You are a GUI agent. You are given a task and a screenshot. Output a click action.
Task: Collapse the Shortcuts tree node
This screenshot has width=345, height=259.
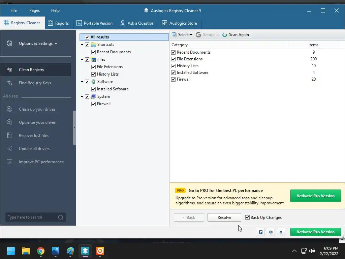coord(82,45)
